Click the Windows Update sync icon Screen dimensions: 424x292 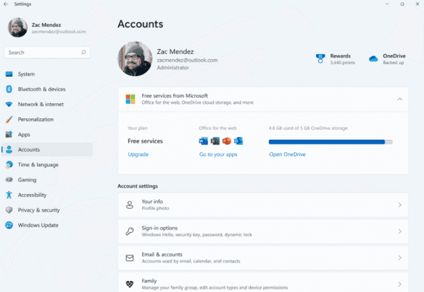click(x=9, y=225)
